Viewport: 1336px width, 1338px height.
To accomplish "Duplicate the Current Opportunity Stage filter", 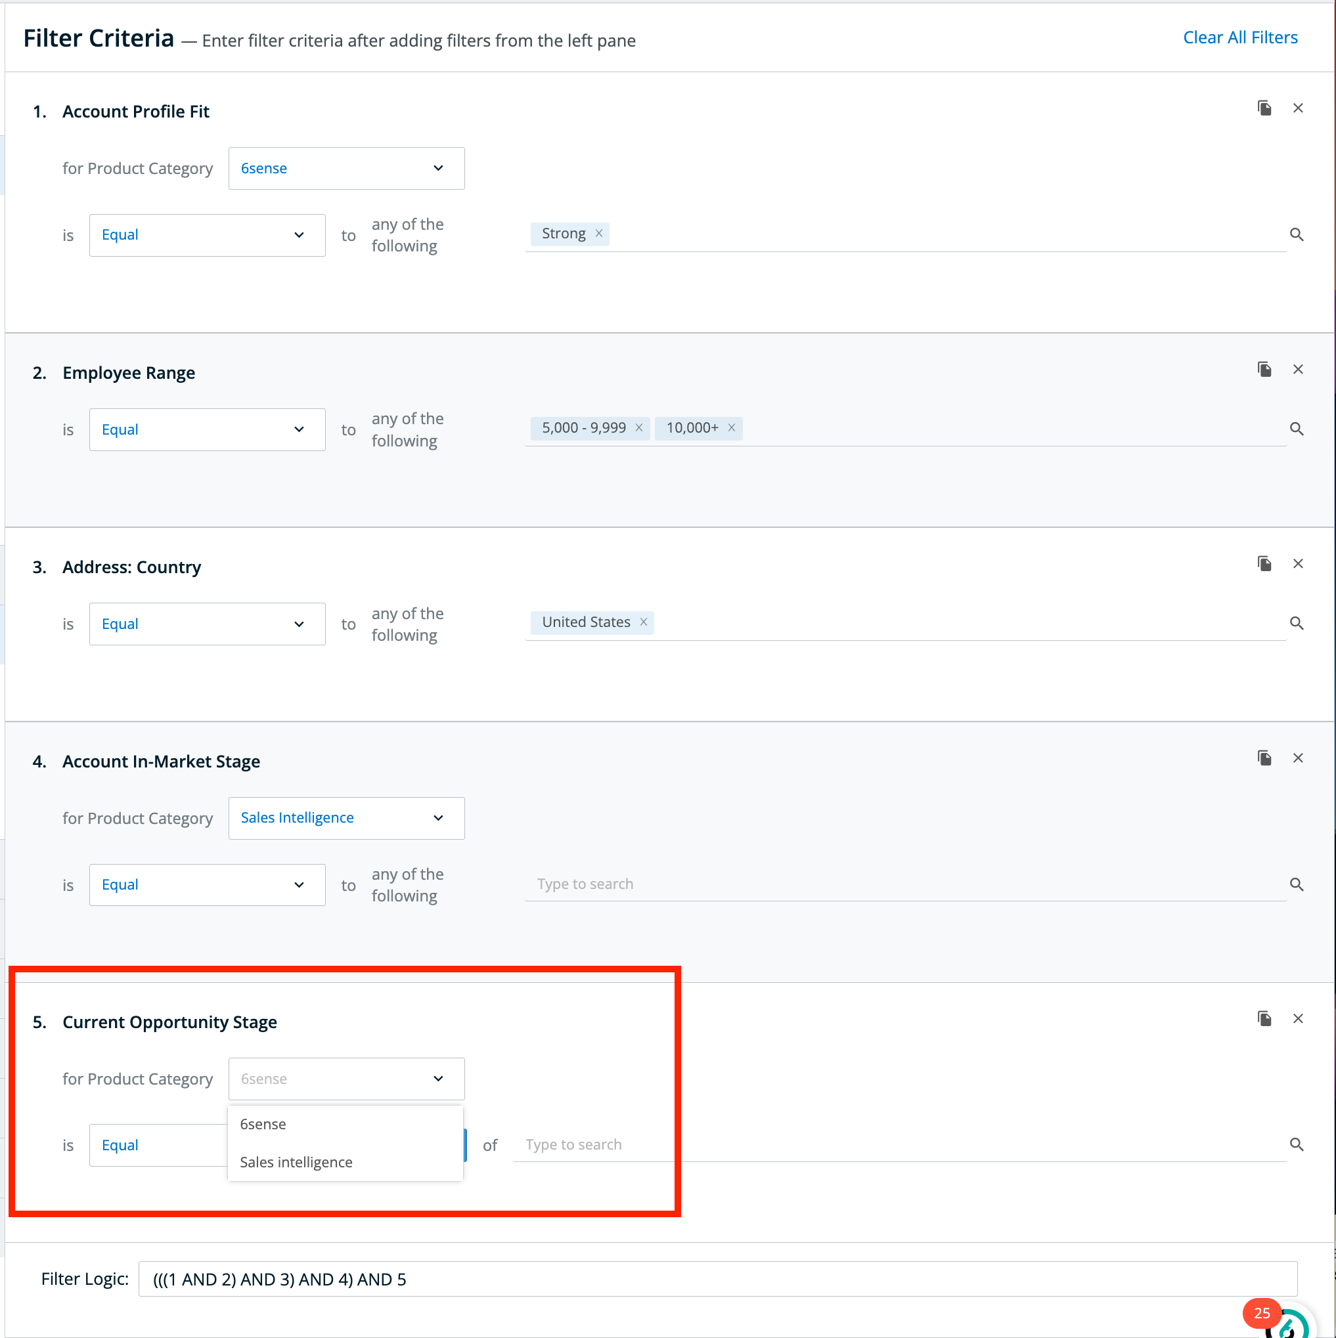I will click(x=1264, y=1018).
